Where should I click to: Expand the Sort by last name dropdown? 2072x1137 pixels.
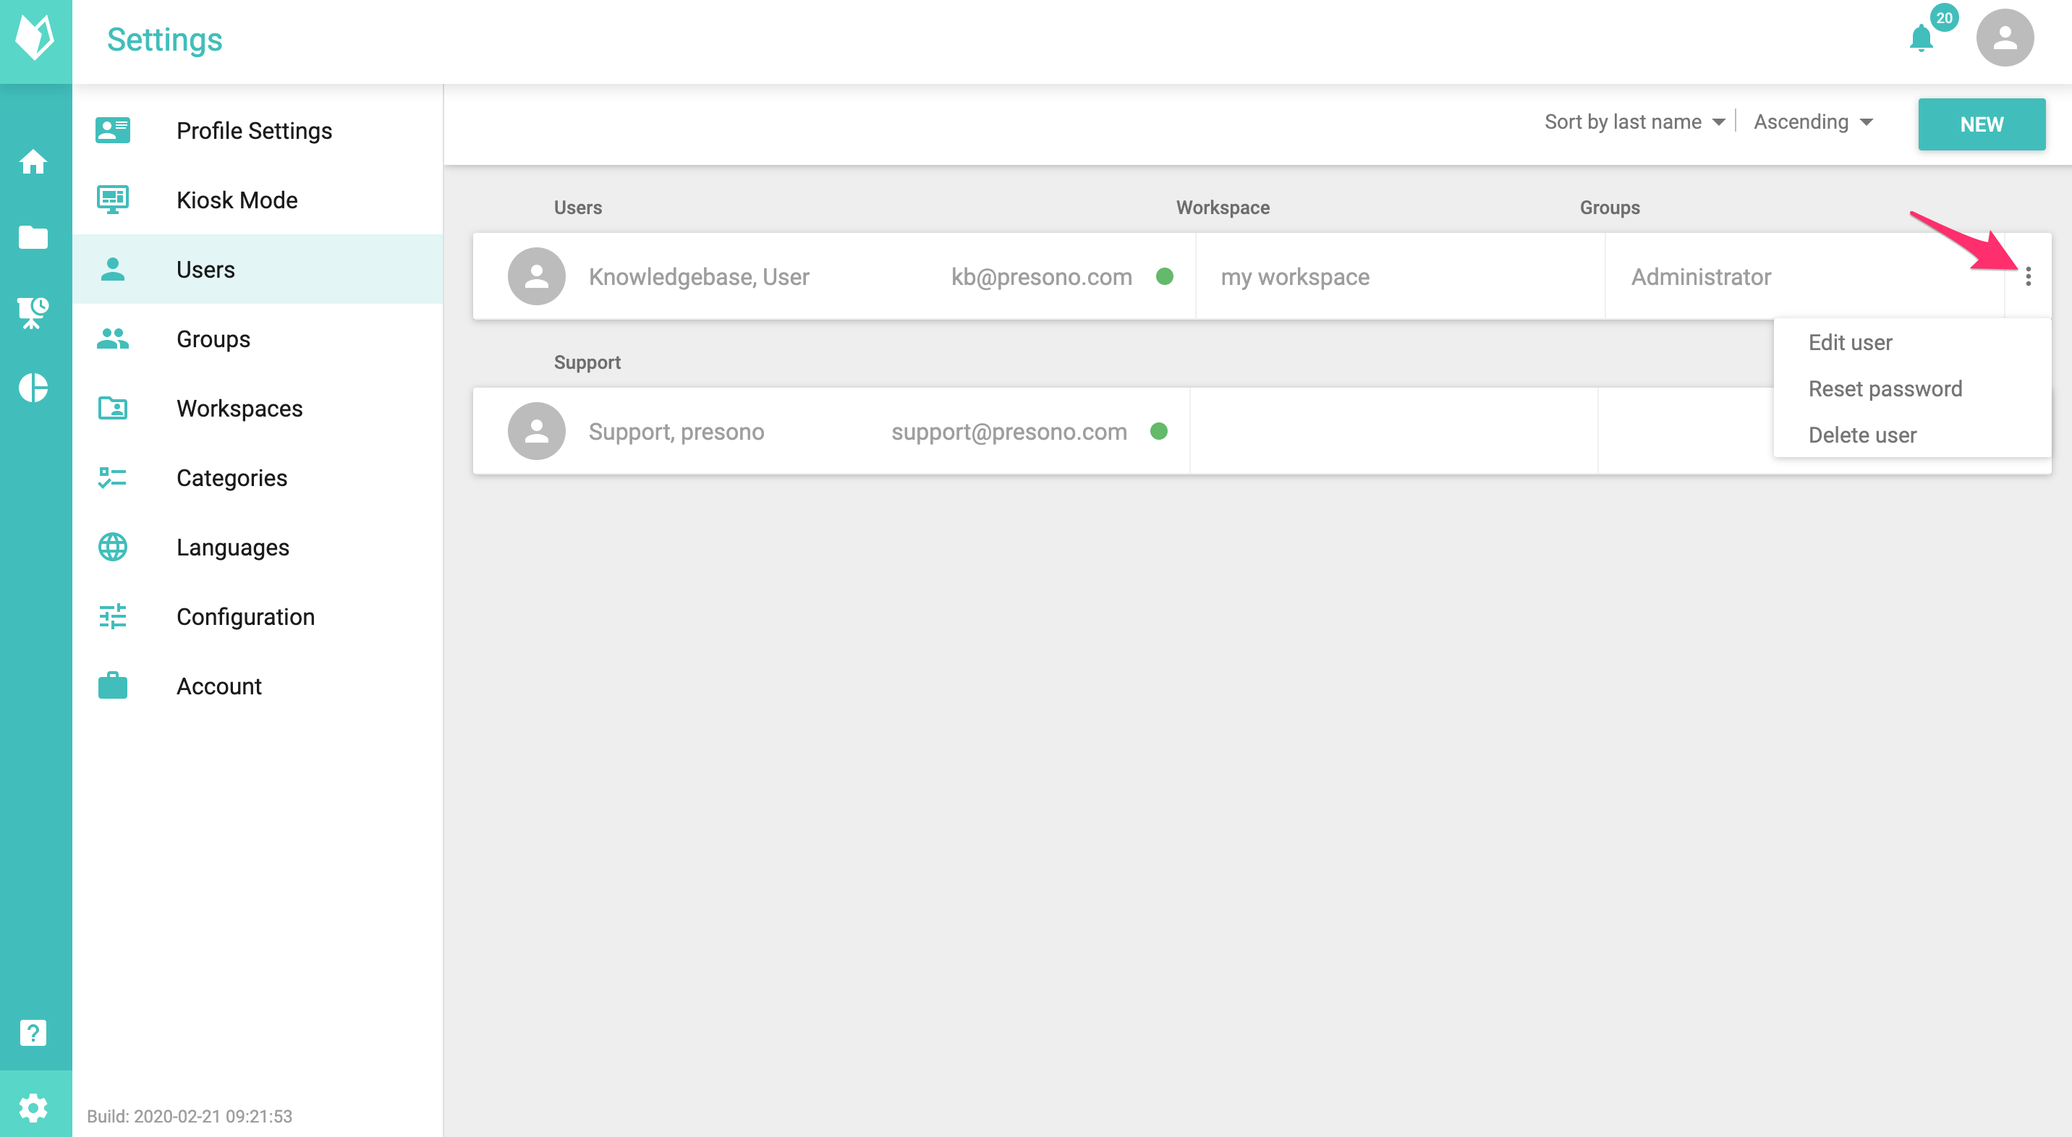1634,122
